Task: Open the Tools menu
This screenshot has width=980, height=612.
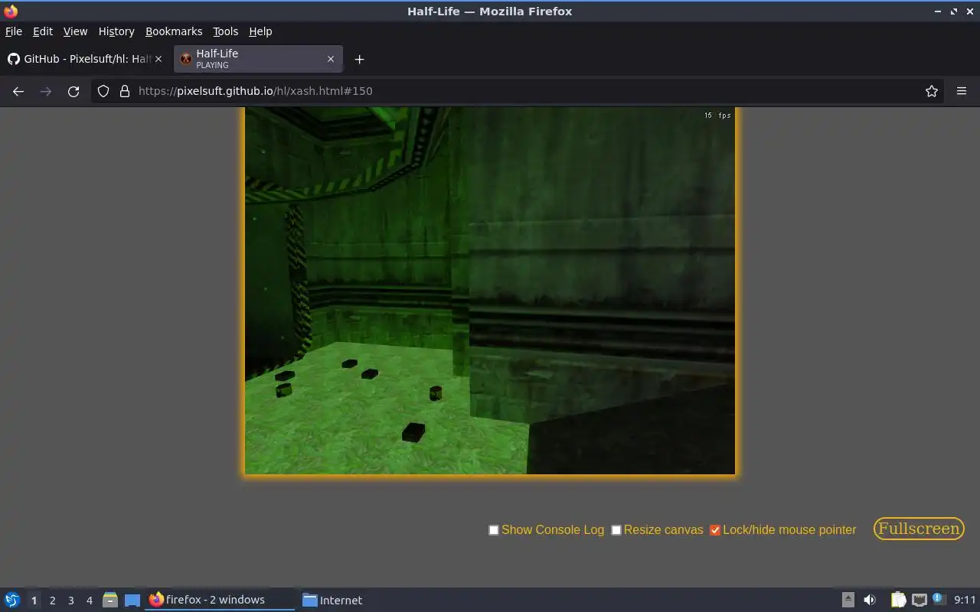Action: [225, 31]
